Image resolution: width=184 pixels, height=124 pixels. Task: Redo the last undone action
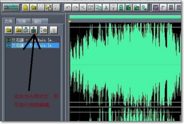point(75,7)
